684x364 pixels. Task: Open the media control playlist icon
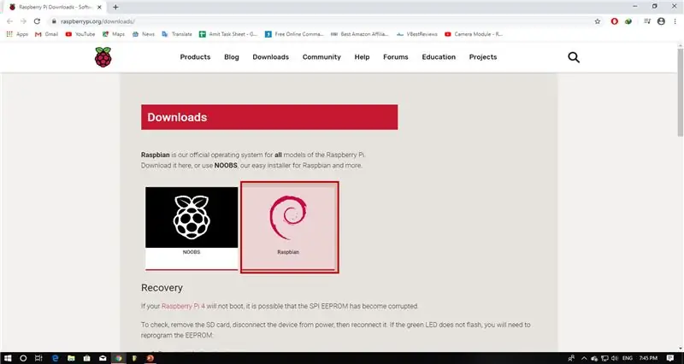pos(647,21)
